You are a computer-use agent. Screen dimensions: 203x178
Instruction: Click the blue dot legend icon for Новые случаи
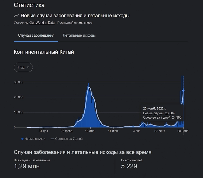coord(22,139)
